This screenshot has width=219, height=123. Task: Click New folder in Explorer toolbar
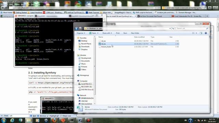tap(135, 33)
